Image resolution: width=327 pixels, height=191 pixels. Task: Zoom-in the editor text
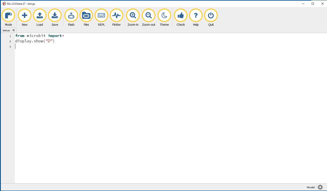[133, 18]
